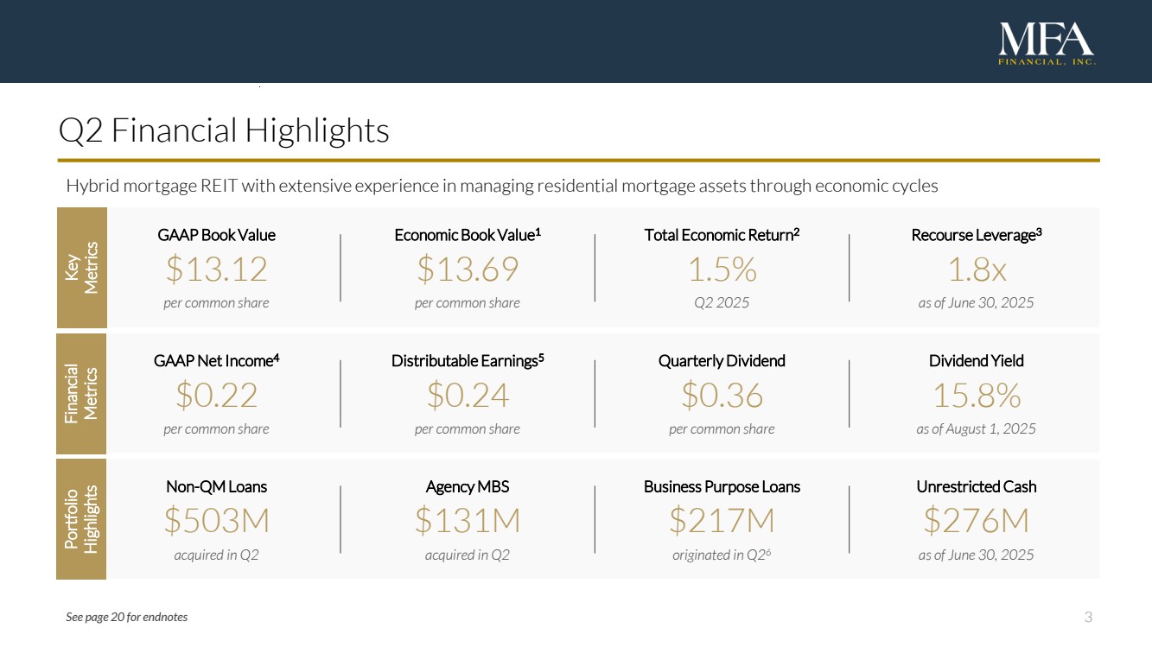Select the Portfolio Highlights side label

(81, 519)
